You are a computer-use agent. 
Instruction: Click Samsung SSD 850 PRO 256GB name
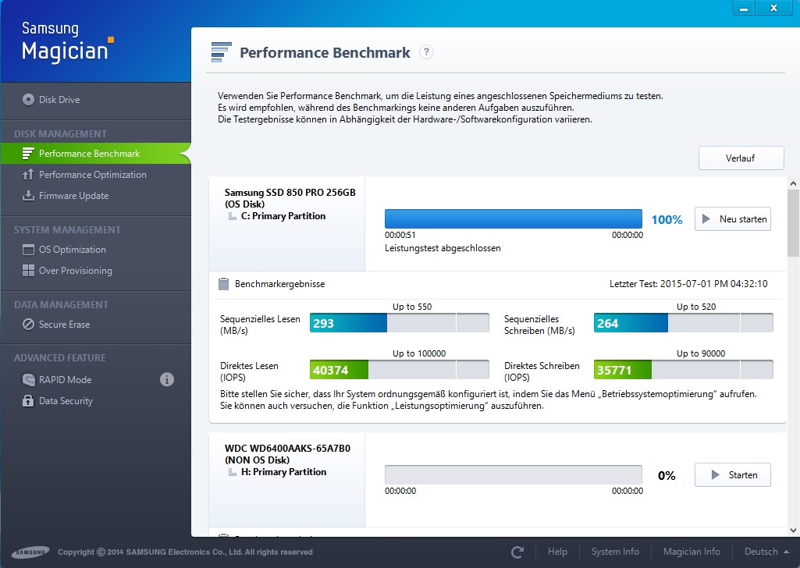click(290, 192)
